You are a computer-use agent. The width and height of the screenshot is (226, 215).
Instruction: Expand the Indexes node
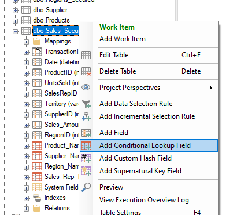(x=26, y=198)
